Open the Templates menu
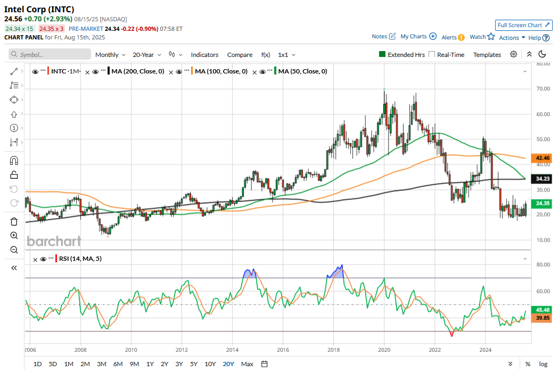559x372 pixels. (x=487, y=54)
